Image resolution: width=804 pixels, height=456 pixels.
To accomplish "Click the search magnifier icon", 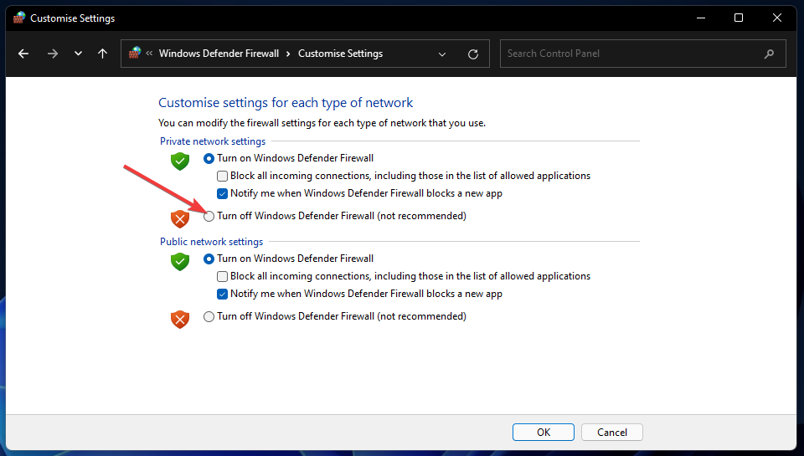I will point(769,54).
